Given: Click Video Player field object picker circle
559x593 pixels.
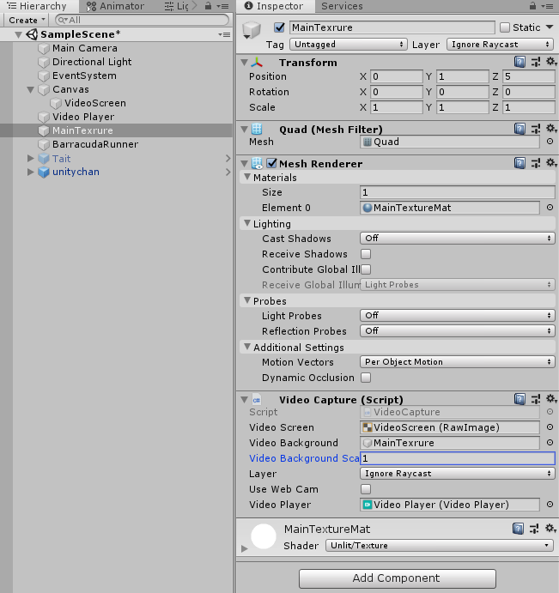Looking at the screenshot, I should [x=550, y=504].
